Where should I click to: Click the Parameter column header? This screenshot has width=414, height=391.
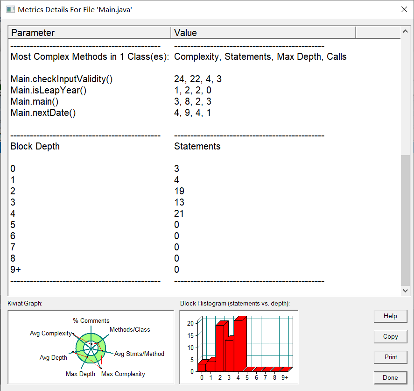click(90, 33)
